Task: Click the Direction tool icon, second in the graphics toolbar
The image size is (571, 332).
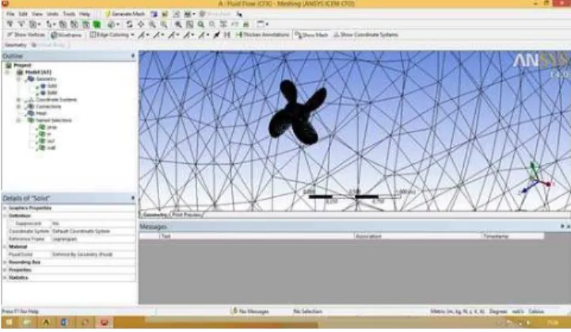Action: pyautogui.click(x=21, y=25)
